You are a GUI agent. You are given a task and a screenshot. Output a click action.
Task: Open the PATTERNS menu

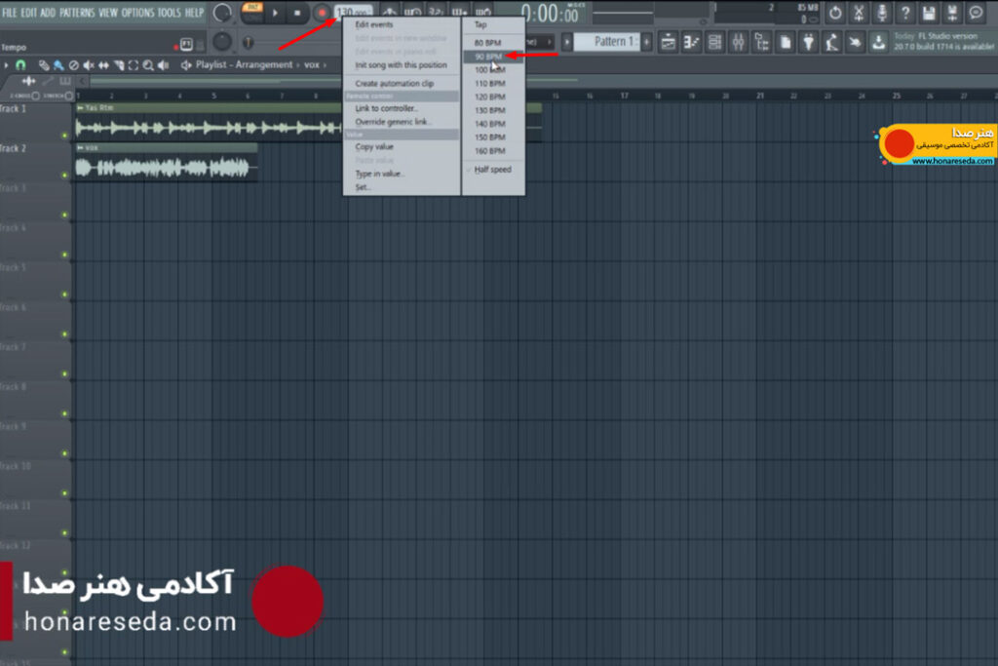point(77,13)
